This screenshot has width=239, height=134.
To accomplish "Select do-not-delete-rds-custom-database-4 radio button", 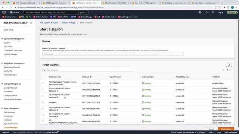I will [x=43, y=115].
